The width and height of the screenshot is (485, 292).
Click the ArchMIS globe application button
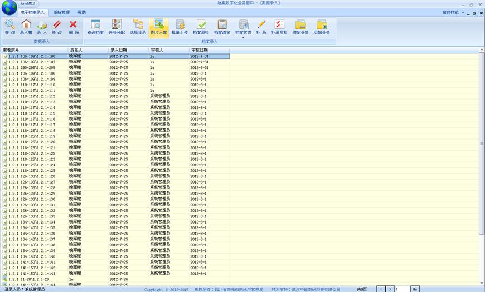point(9,7)
